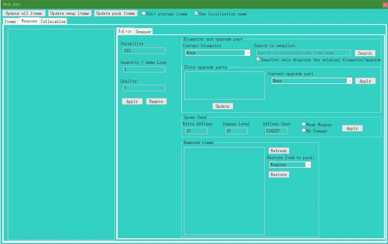Toggle Swaplist only displays original blueprint checkbox
The image size is (388, 244).
[x=257, y=60]
